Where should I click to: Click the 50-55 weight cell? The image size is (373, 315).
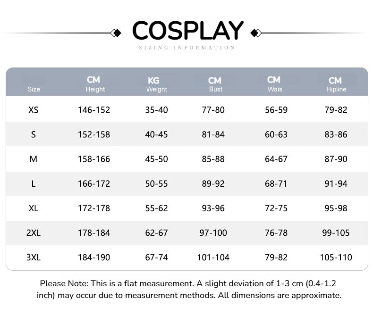[156, 183]
